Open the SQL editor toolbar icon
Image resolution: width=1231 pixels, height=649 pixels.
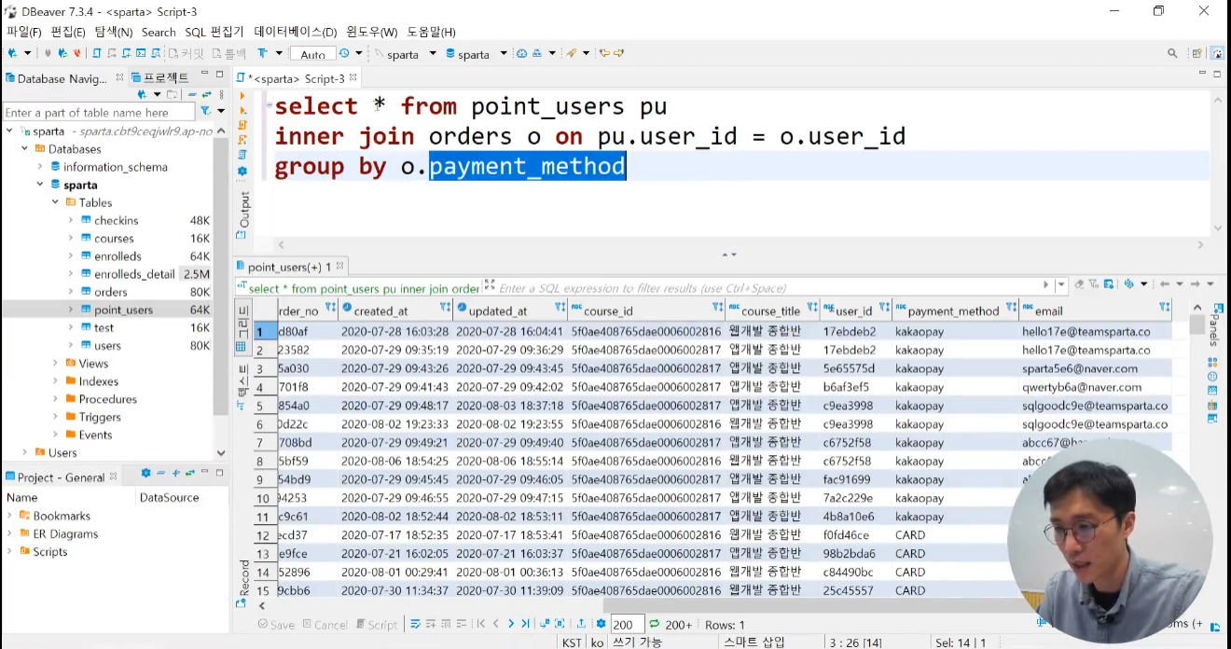(x=95, y=53)
